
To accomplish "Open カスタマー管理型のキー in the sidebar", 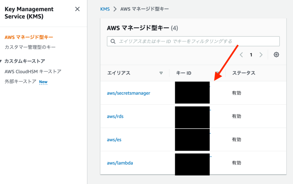I will 30,47.
